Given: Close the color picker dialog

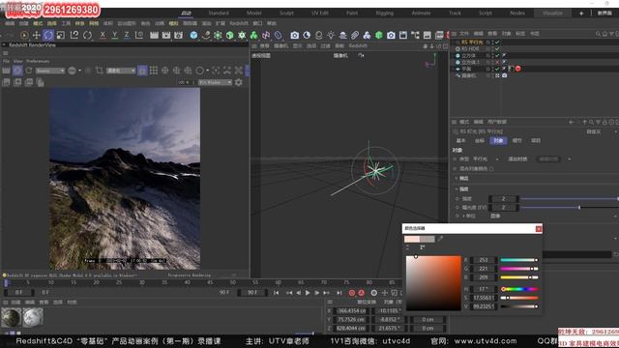Looking at the screenshot, I should [539, 229].
